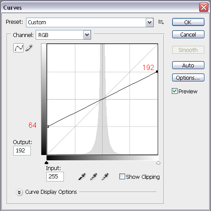211x211 pixels.
Task: Open the preset options menu icon
Action: pyautogui.click(x=161, y=22)
